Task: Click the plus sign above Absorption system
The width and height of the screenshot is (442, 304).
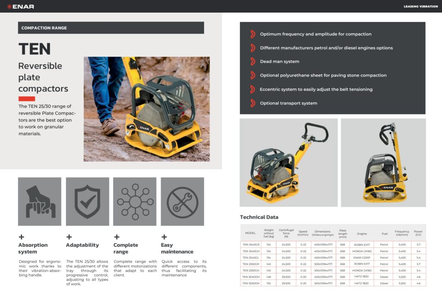Action: [x=22, y=237]
